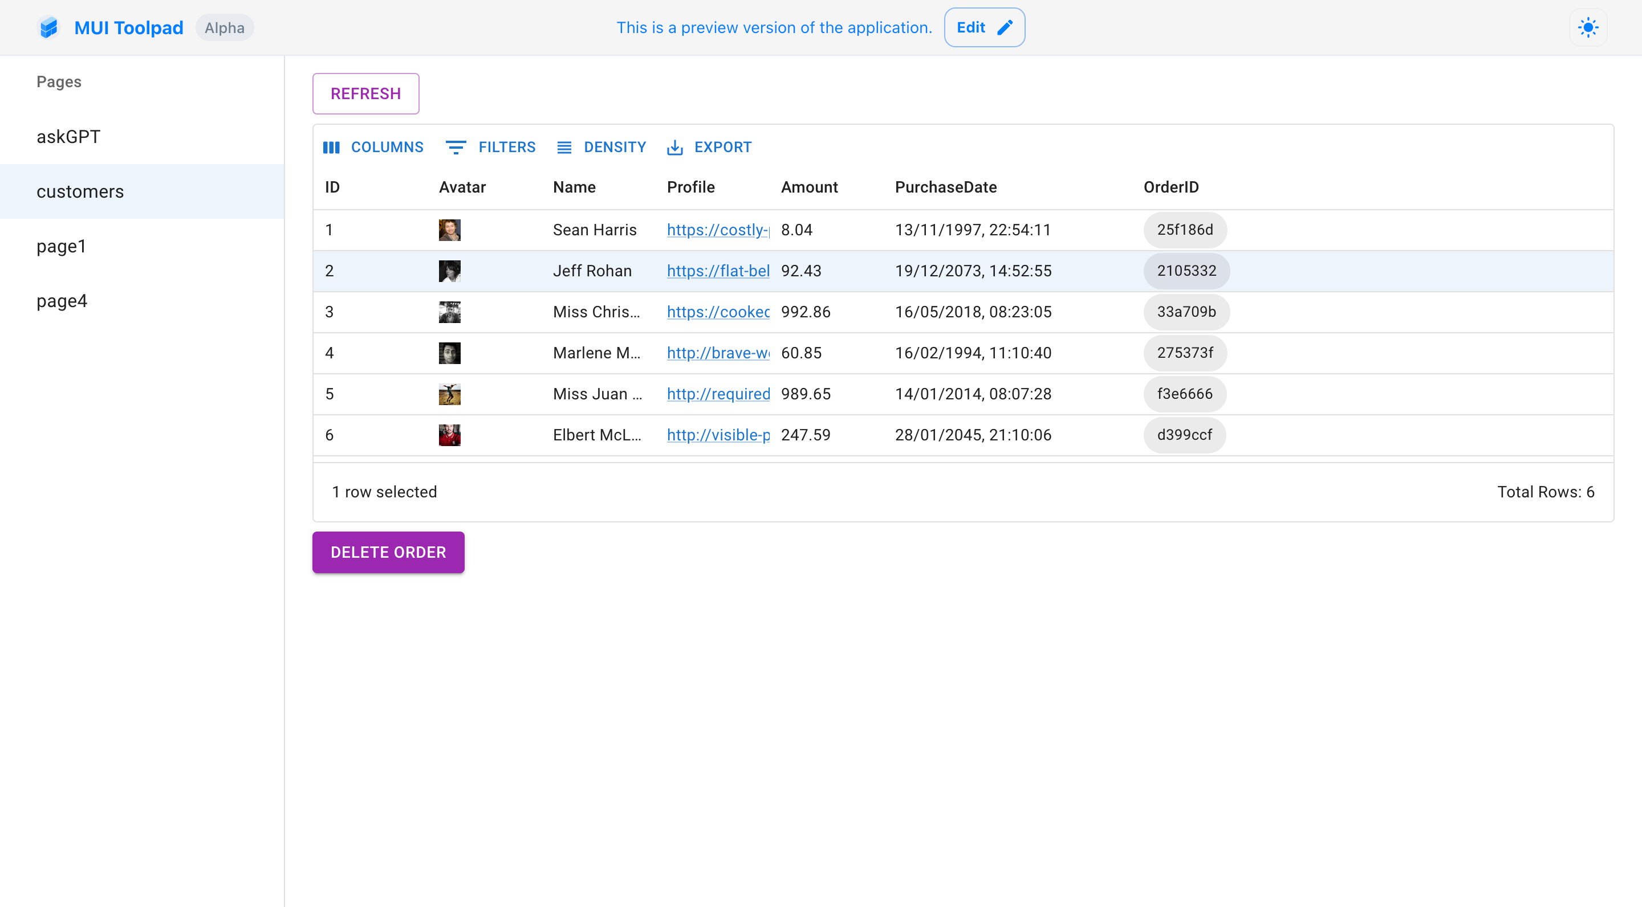Expand the Density options menu
Viewport: 1642px width, 907px height.
pos(601,147)
